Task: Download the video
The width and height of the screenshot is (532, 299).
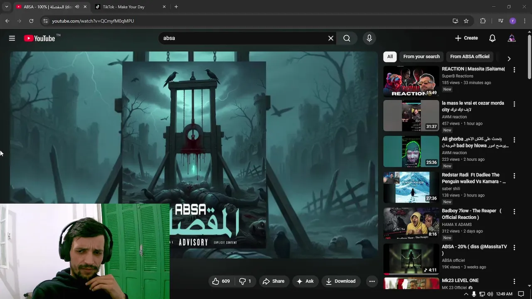Action: point(341,281)
